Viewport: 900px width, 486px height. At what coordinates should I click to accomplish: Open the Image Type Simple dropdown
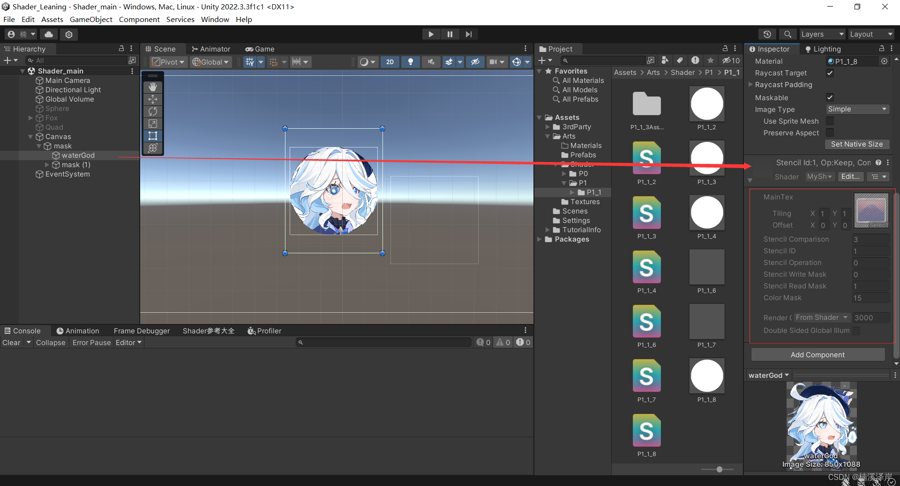pos(857,109)
